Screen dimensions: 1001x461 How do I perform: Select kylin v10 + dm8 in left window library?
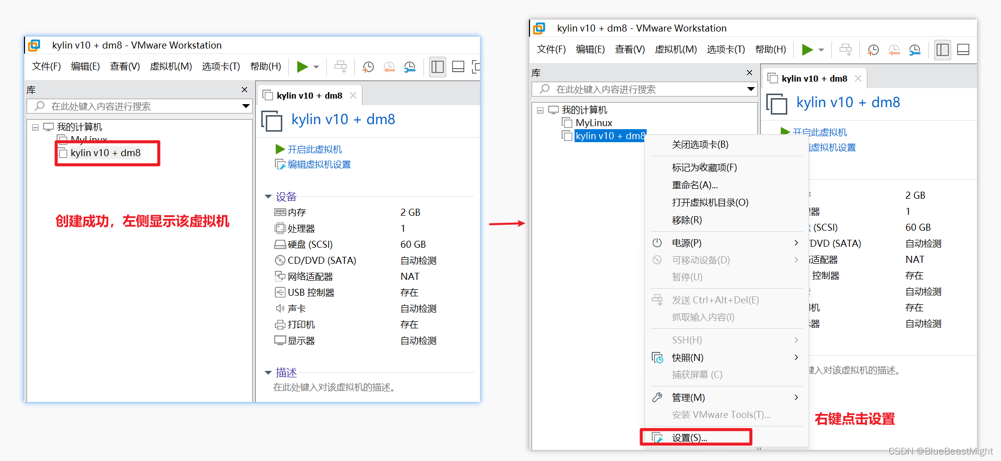point(106,153)
